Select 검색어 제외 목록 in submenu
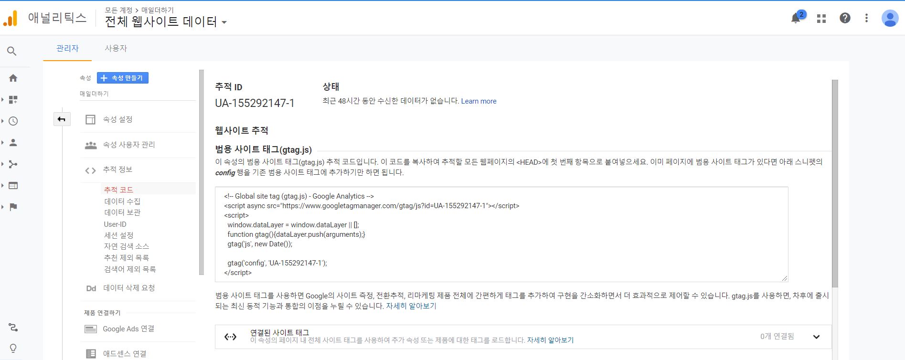Image resolution: width=905 pixels, height=360 pixels. pyautogui.click(x=130, y=269)
